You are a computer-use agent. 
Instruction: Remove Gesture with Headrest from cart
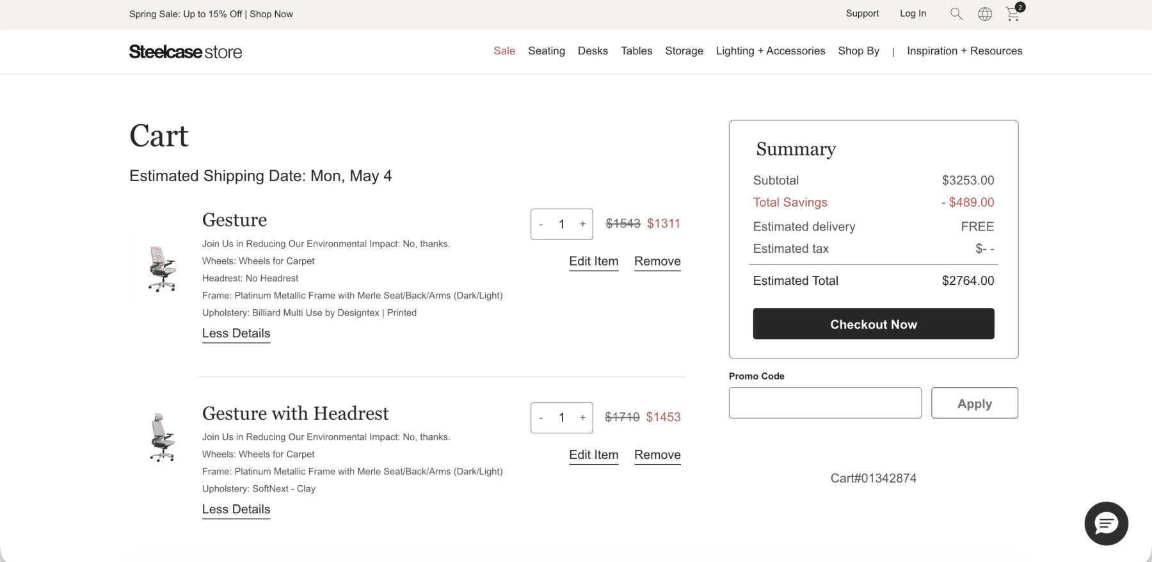pyautogui.click(x=657, y=454)
